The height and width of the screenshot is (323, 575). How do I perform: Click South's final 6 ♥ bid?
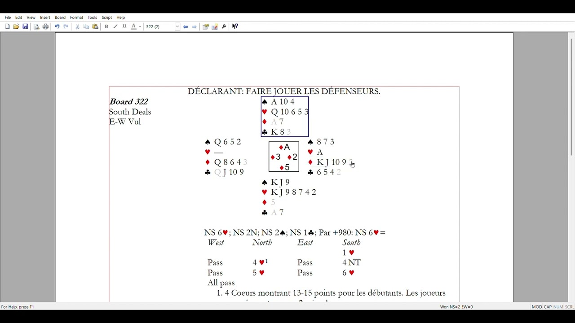[x=348, y=273]
